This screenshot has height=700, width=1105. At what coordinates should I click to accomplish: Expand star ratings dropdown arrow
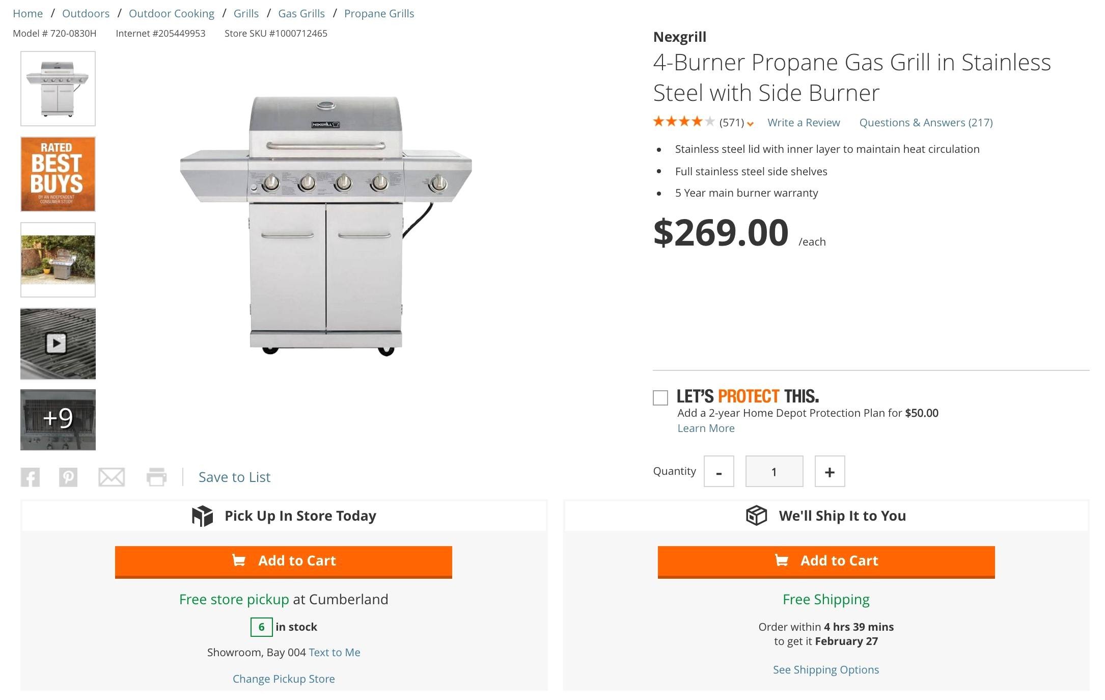pos(750,123)
